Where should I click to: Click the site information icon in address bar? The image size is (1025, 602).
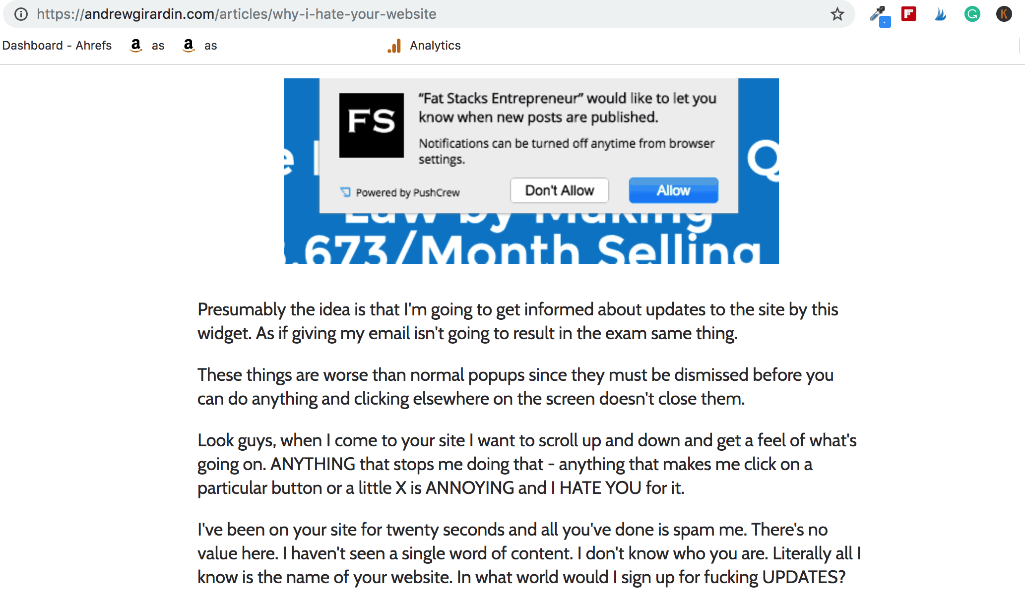click(x=21, y=14)
